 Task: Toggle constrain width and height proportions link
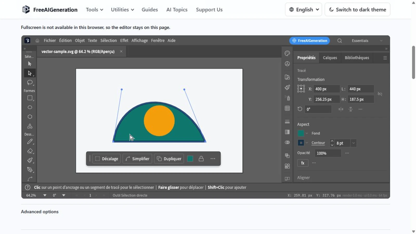tap(380, 94)
